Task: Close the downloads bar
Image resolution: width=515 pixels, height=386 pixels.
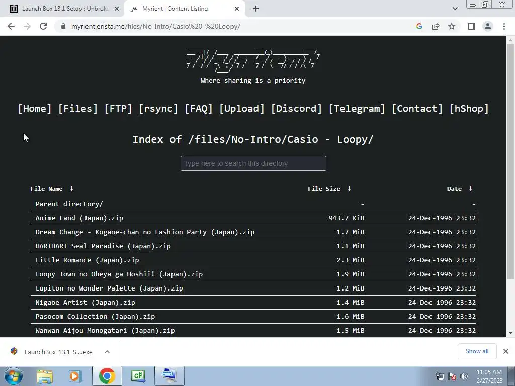Action: click(506, 351)
